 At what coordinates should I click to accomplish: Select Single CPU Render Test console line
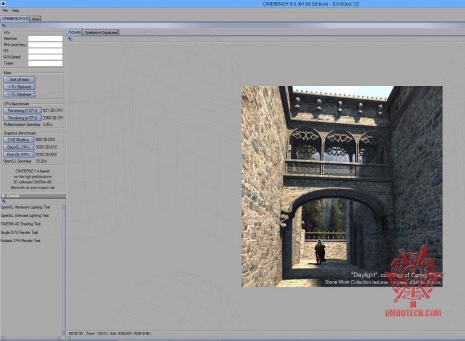coord(19,232)
